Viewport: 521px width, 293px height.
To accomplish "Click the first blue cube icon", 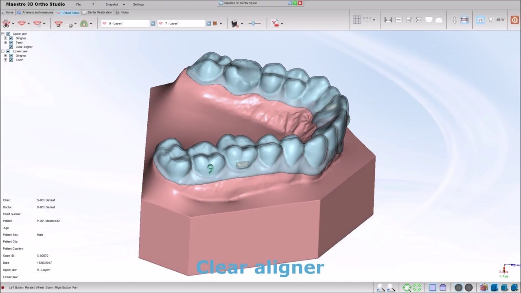I will pyautogui.click(x=494, y=288).
